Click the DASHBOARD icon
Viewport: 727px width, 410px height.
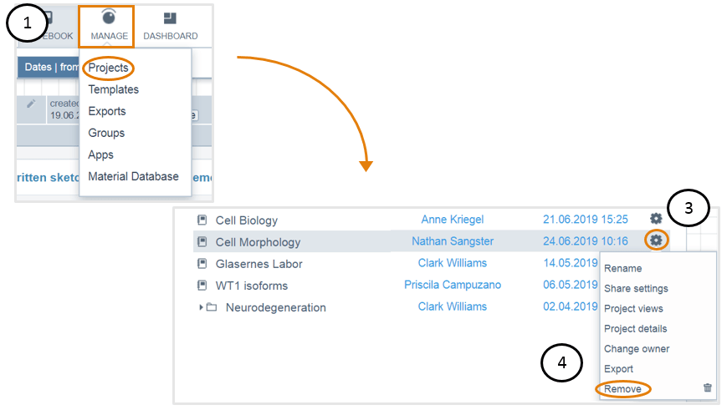tap(170, 18)
